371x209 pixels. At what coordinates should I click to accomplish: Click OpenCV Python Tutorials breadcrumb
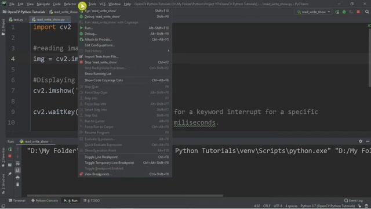[24, 12]
